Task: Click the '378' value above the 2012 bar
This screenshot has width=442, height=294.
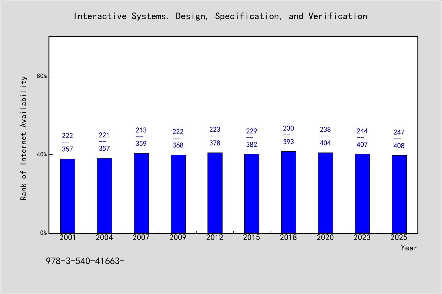Action: click(215, 143)
